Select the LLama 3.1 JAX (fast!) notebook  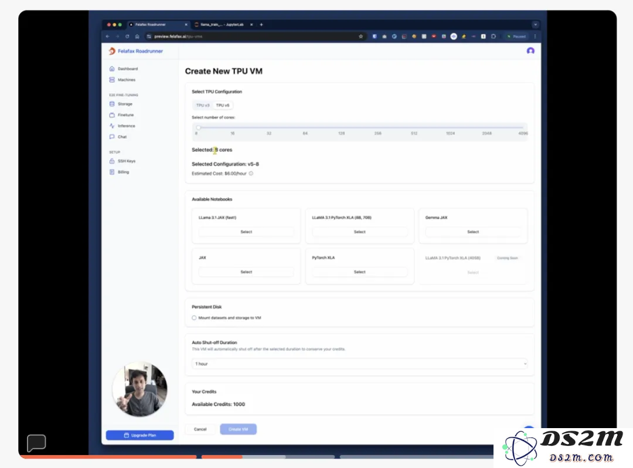click(246, 232)
